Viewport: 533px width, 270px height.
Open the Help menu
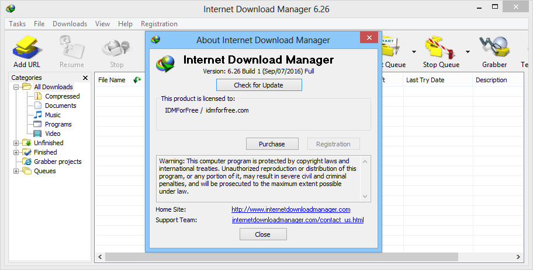pyautogui.click(x=125, y=24)
